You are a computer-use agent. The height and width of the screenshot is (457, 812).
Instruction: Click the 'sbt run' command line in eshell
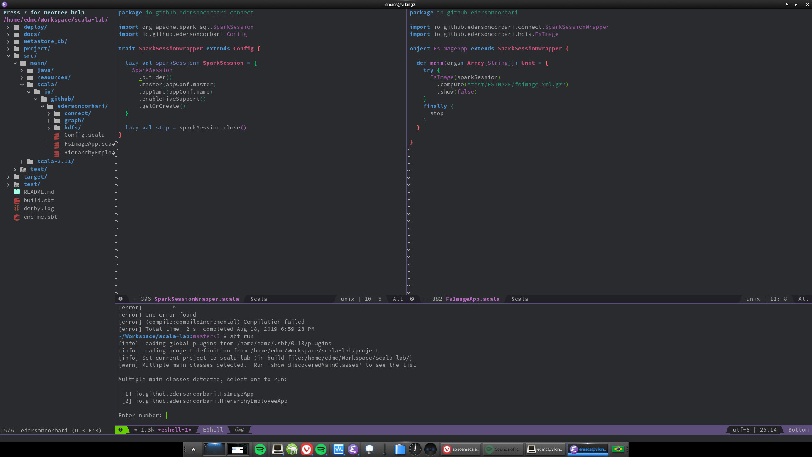click(242, 336)
